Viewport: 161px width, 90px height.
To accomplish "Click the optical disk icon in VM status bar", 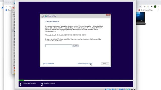I will coord(108,89).
